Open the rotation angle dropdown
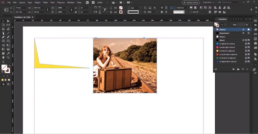 (90, 8)
